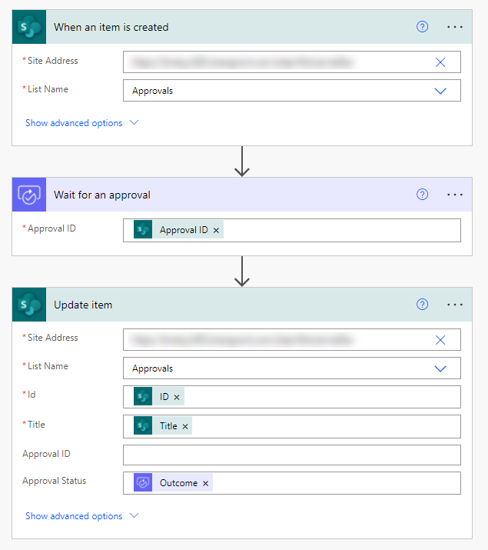
Task: Remove the 'Outcome' token from Approval Status
Action: [x=205, y=483]
